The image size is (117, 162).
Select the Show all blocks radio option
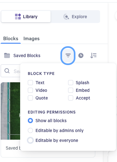(x=30, y=121)
